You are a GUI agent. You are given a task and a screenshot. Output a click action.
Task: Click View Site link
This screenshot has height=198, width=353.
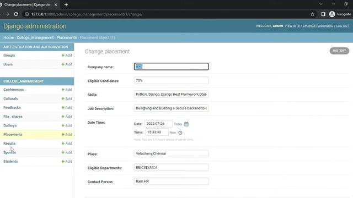[292, 26]
